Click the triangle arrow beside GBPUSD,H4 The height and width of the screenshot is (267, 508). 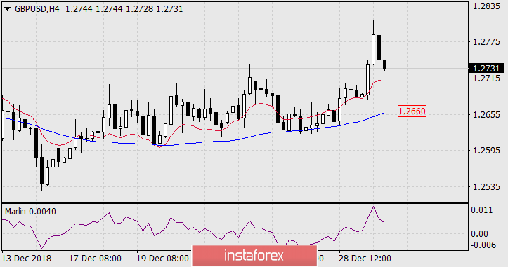(7, 9)
